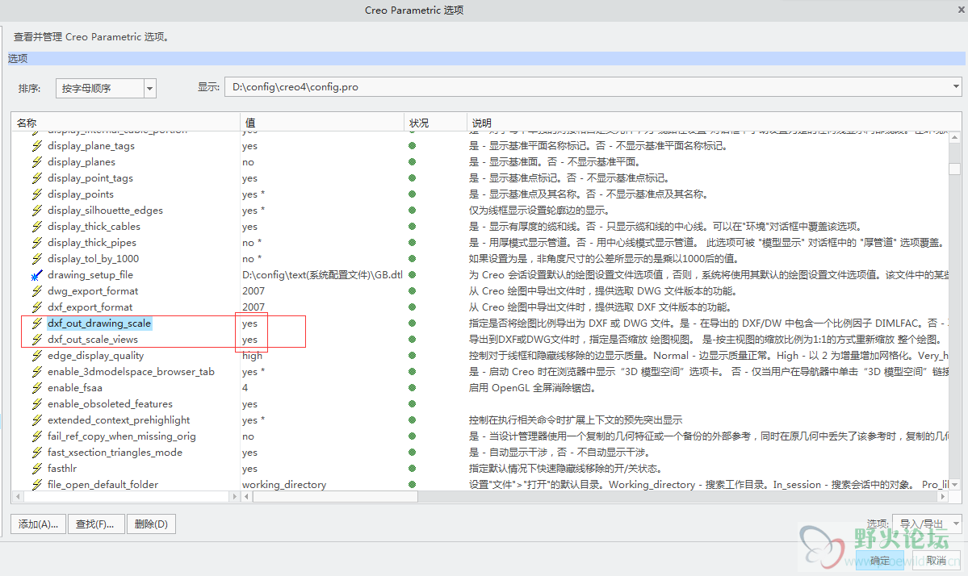Click the 名称 column header
968x576 pixels.
[x=125, y=123]
